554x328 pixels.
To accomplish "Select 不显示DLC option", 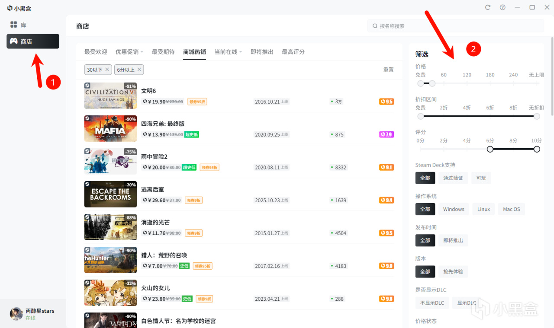I will point(432,303).
